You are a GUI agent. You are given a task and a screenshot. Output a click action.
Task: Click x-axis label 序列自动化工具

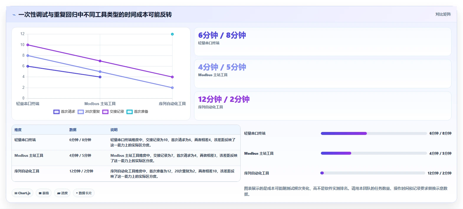click(x=172, y=104)
